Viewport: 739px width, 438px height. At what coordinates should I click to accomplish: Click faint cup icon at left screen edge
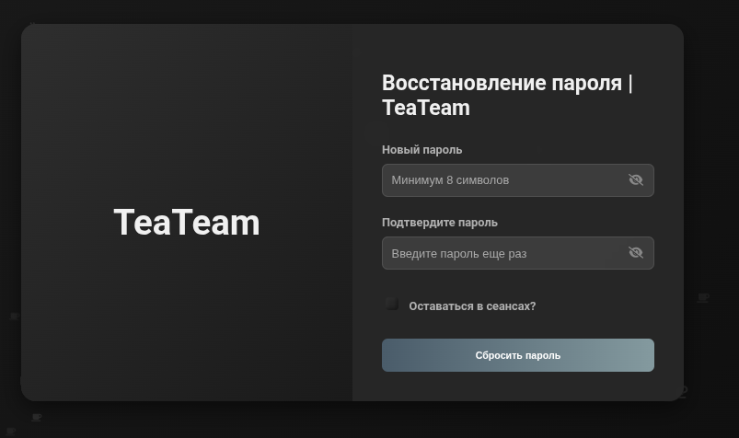coord(14,317)
